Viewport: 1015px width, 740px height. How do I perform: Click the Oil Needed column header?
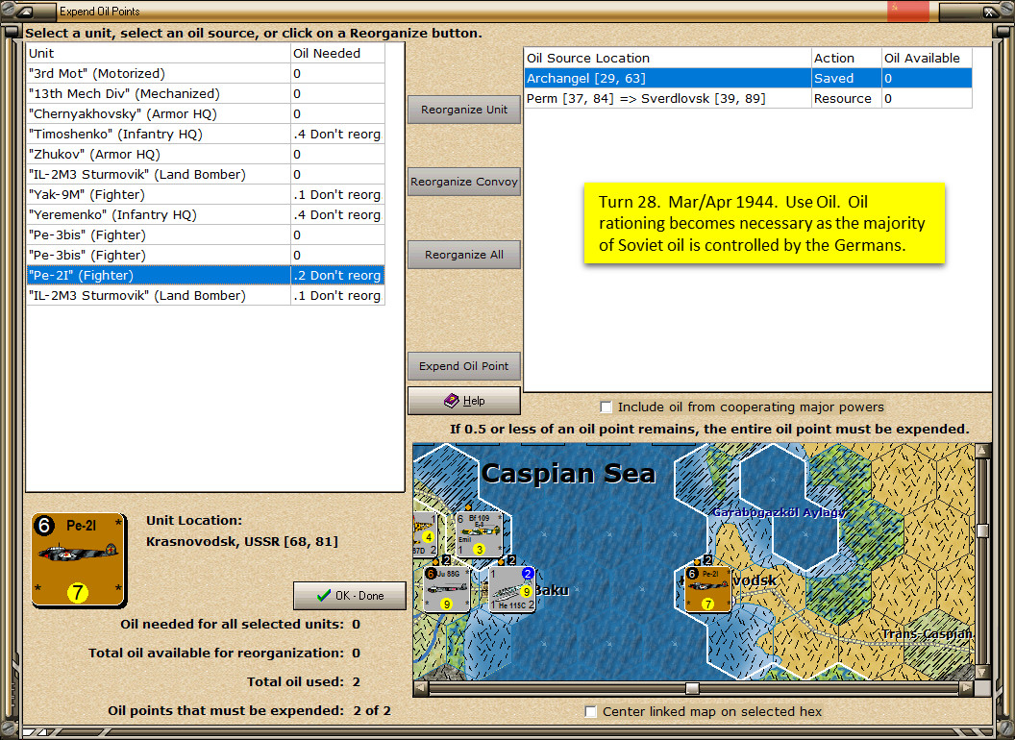pos(337,53)
